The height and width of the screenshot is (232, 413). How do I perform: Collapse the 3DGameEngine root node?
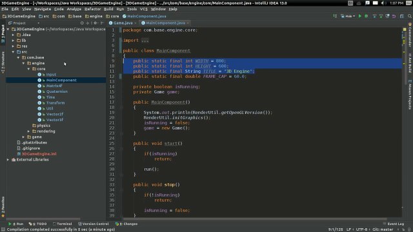tap(8, 29)
